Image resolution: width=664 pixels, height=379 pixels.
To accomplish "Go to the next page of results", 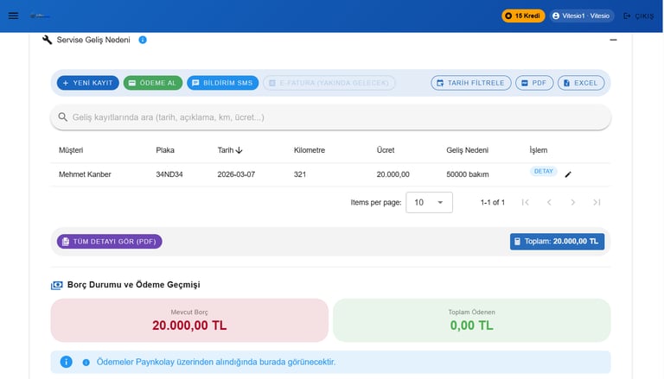I will [x=572, y=202].
